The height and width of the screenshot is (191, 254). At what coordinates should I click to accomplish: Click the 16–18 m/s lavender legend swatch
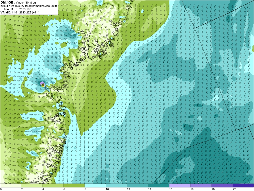click(x=180, y=185)
